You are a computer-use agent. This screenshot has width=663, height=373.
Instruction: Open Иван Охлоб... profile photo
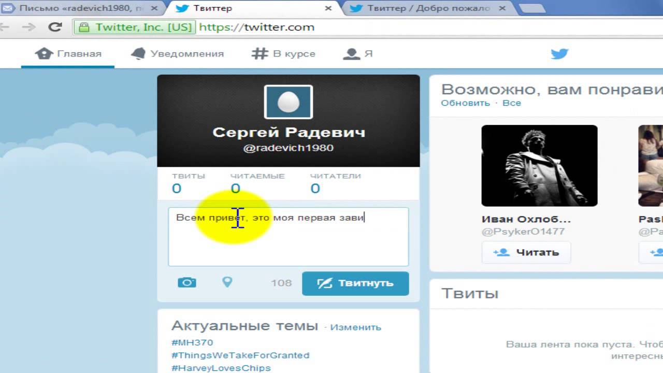click(x=539, y=166)
